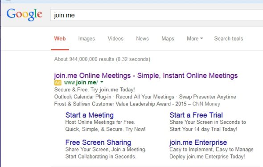Click the Google logo
Viewport: 263px width, 167px height.
pyautogui.click(x=25, y=15)
